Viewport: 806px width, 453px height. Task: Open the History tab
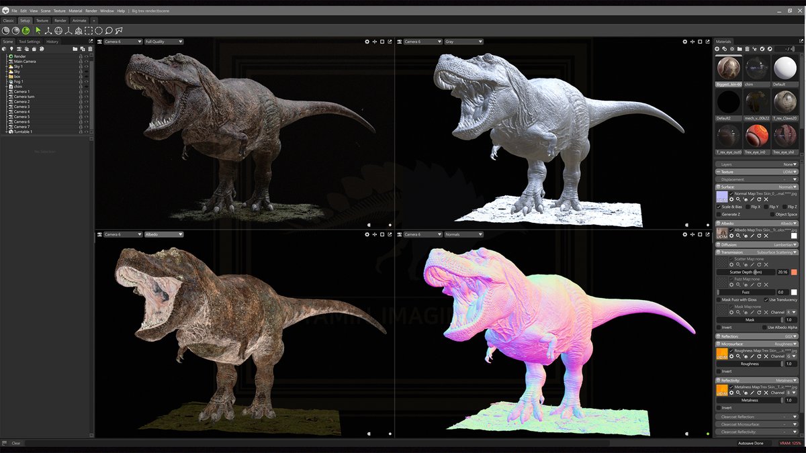click(52, 42)
